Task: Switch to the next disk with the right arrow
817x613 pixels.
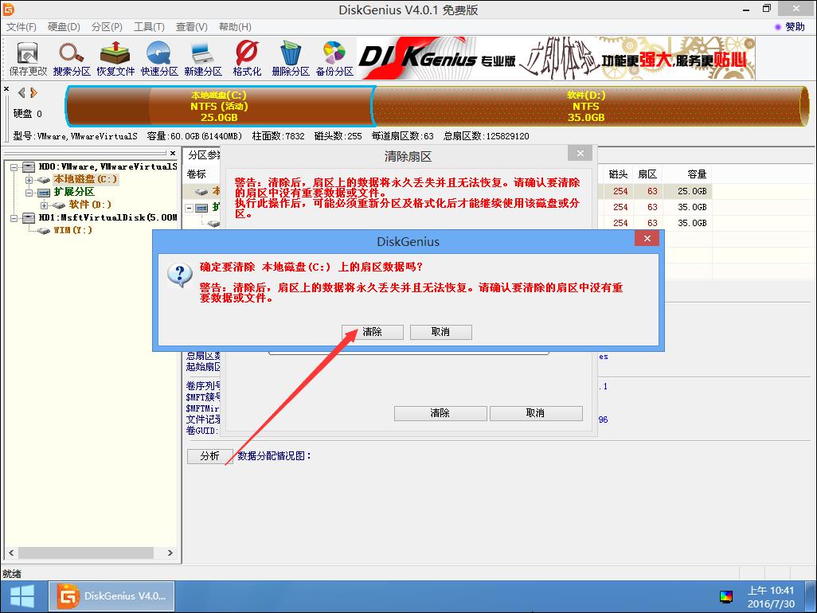Action: tap(33, 92)
